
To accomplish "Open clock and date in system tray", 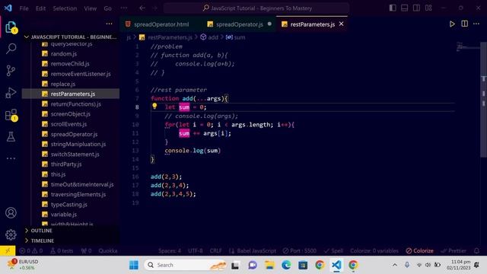I will pyautogui.click(x=458, y=265).
